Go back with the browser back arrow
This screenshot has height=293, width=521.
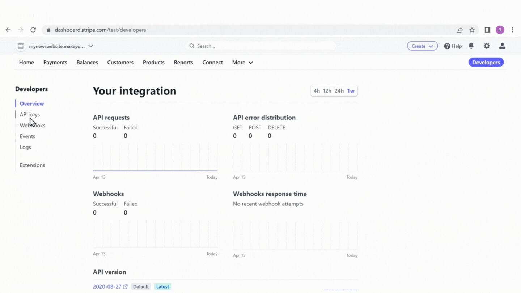(8, 30)
